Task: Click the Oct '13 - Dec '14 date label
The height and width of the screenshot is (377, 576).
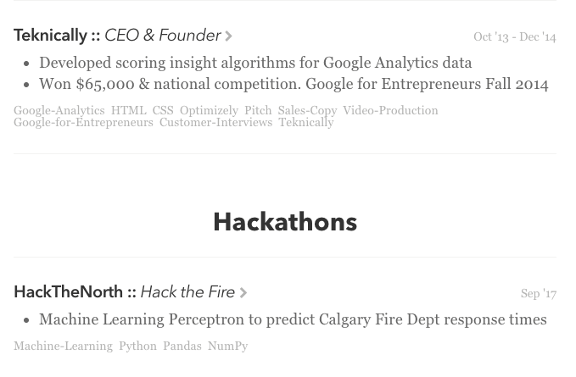Action: (515, 36)
